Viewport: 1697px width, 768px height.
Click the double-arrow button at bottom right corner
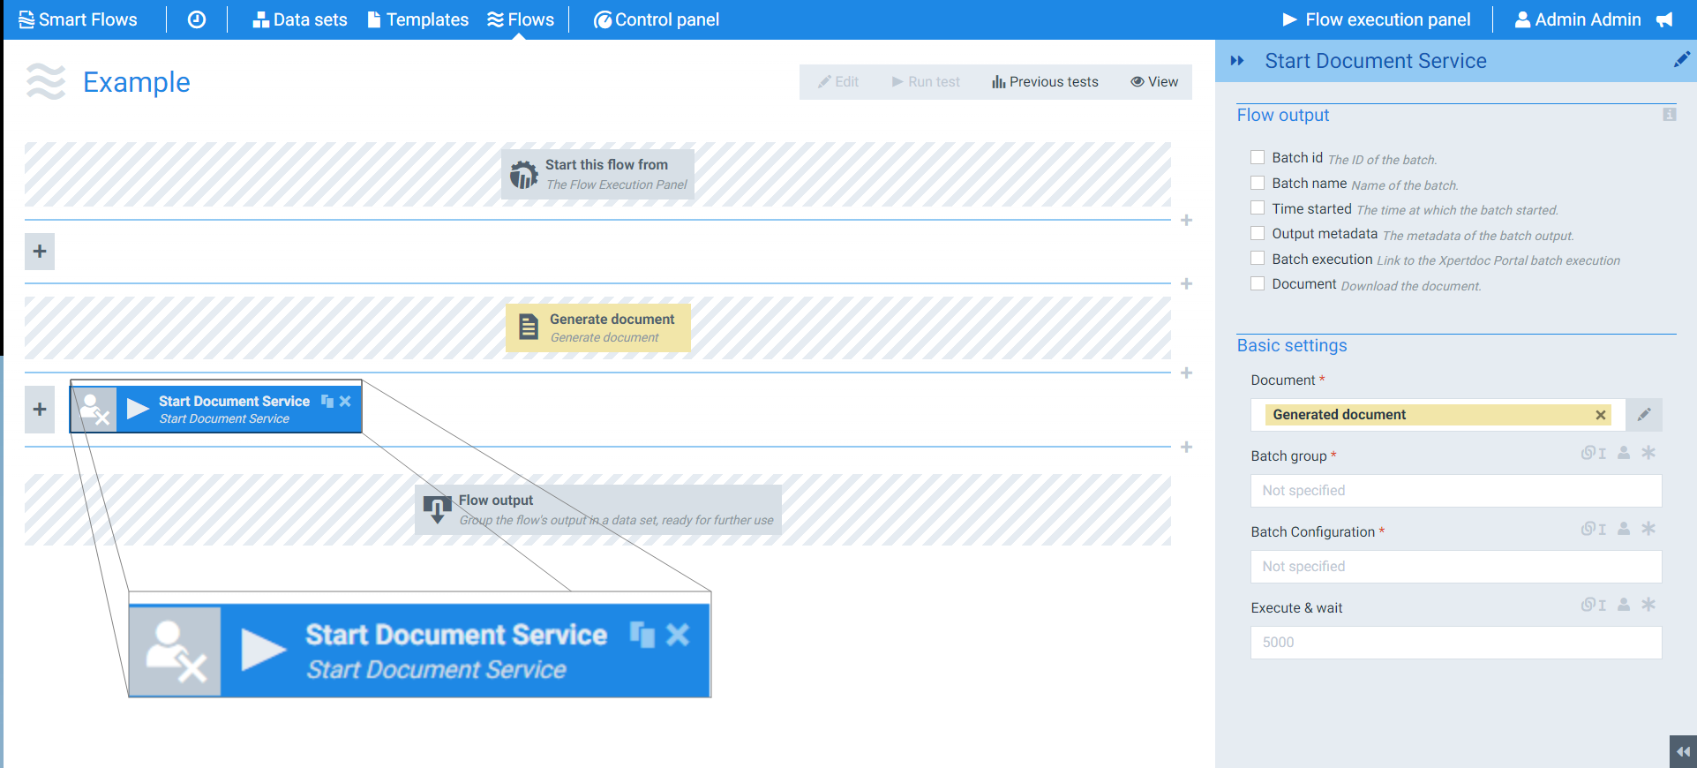pyautogui.click(x=1683, y=752)
